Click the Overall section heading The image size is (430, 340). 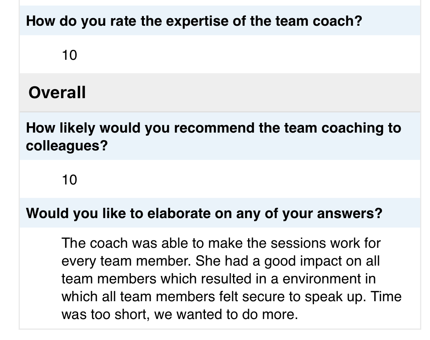point(57,92)
